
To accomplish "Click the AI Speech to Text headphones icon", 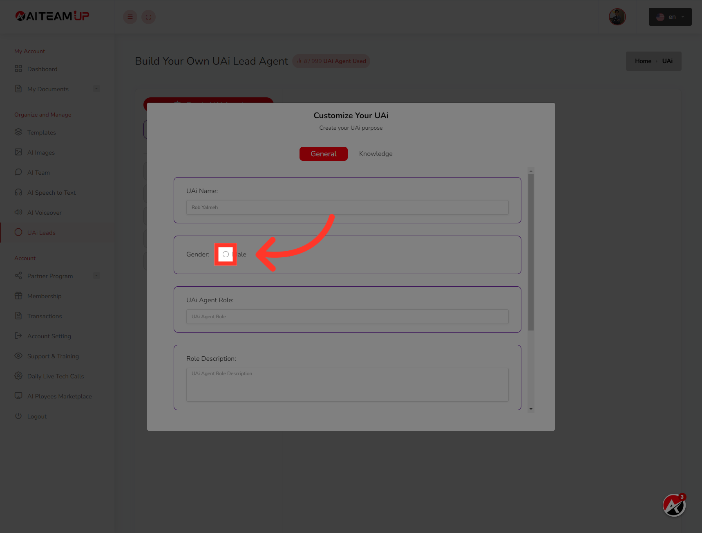I will coord(18,192).
